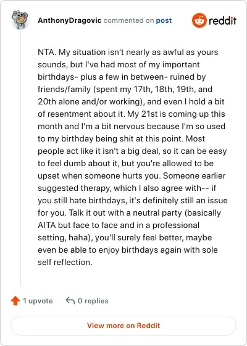
Task: Open the blue 'post' link
Action: 164,20
